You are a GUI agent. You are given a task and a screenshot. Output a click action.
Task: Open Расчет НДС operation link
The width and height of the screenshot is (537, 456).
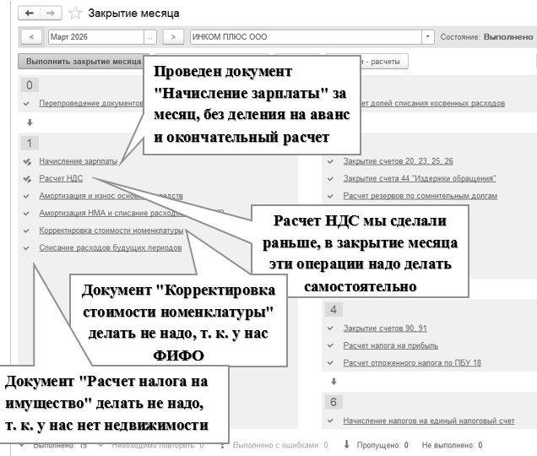click(x=61, y=178)
